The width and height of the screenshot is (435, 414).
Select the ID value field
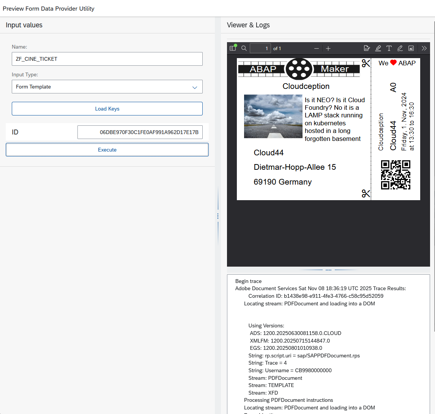[x=140, y=132]
